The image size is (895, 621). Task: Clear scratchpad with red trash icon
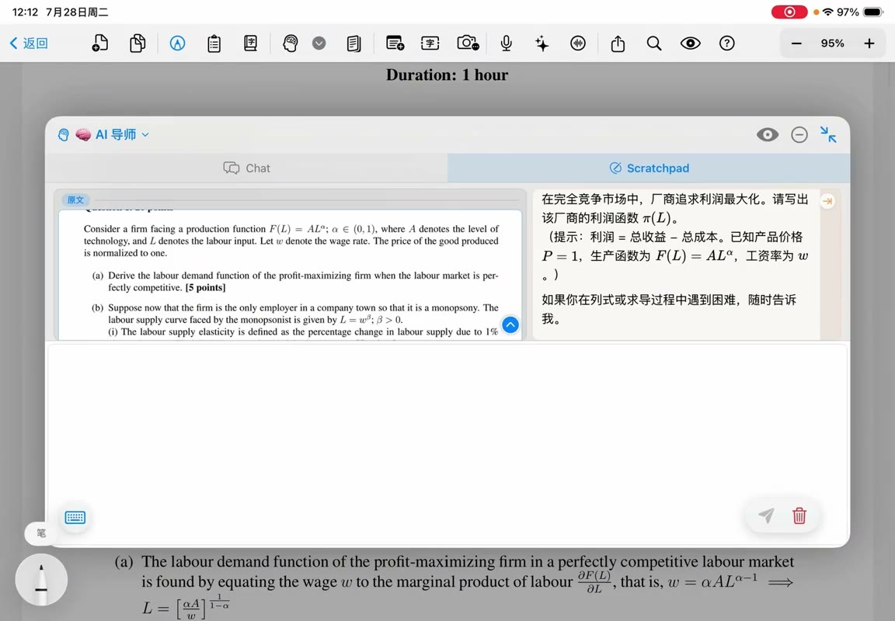point(799,515)
